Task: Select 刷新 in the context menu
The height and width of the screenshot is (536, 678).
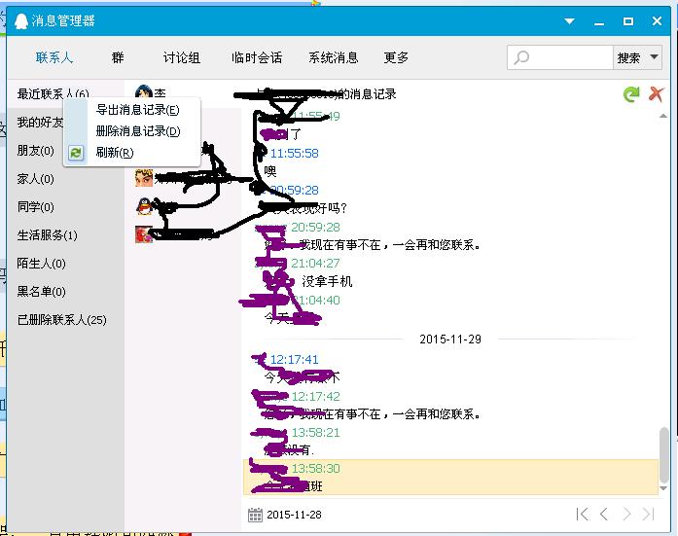Action: pyautogui.click(x=115, y=152)
